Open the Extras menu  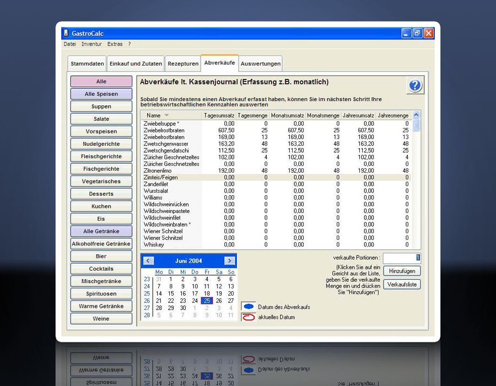click(x=115, y=44)
